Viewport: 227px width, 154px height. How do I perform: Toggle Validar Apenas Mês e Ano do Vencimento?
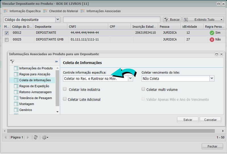(143, 99)
